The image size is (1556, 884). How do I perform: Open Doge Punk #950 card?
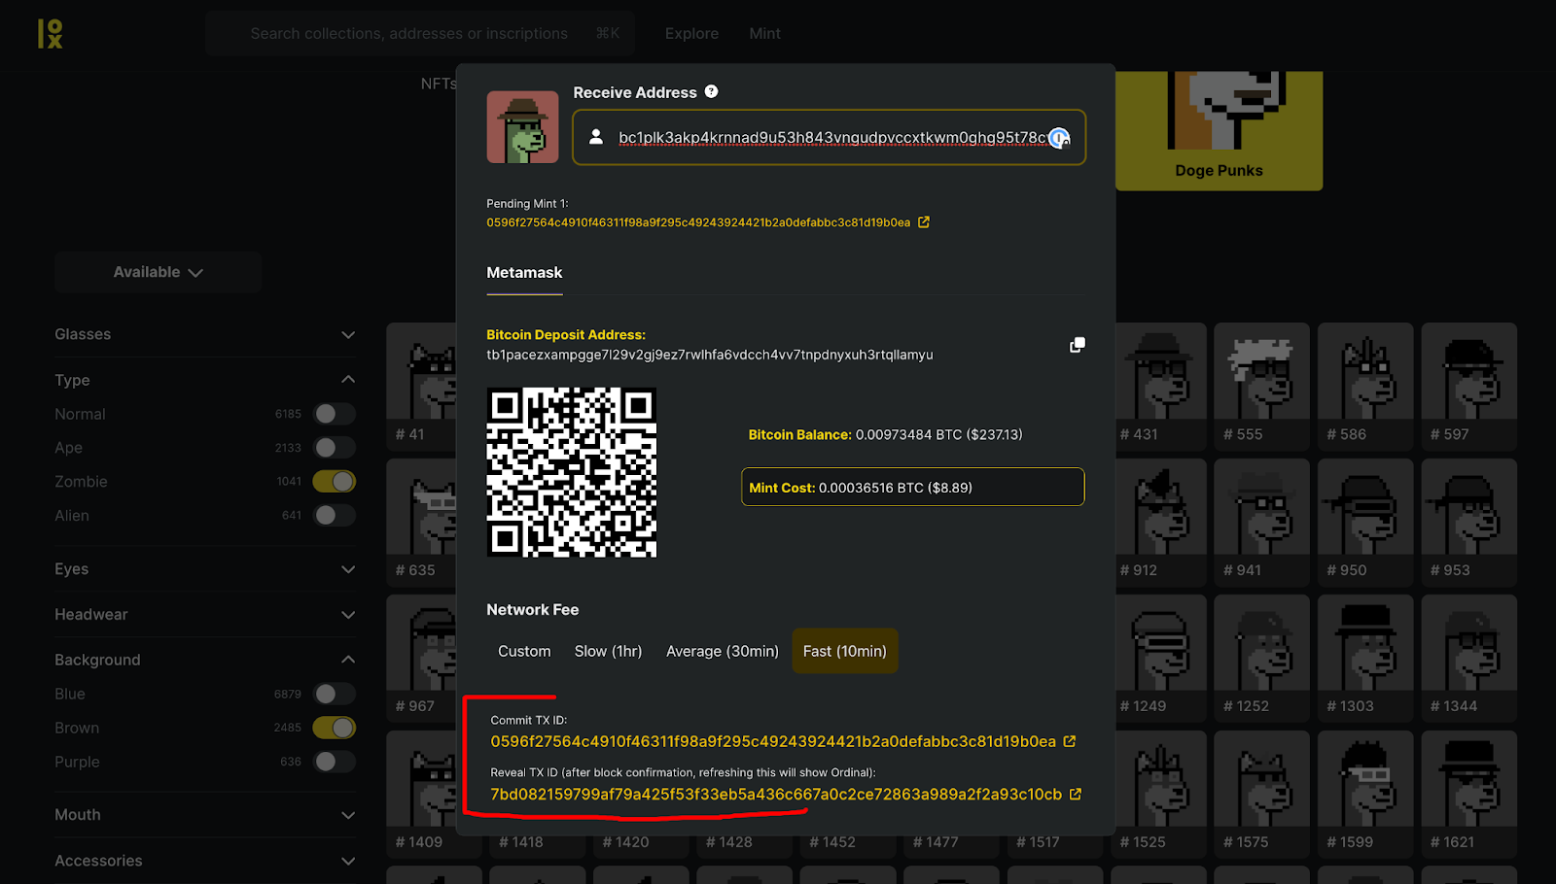coord(1365,522)
